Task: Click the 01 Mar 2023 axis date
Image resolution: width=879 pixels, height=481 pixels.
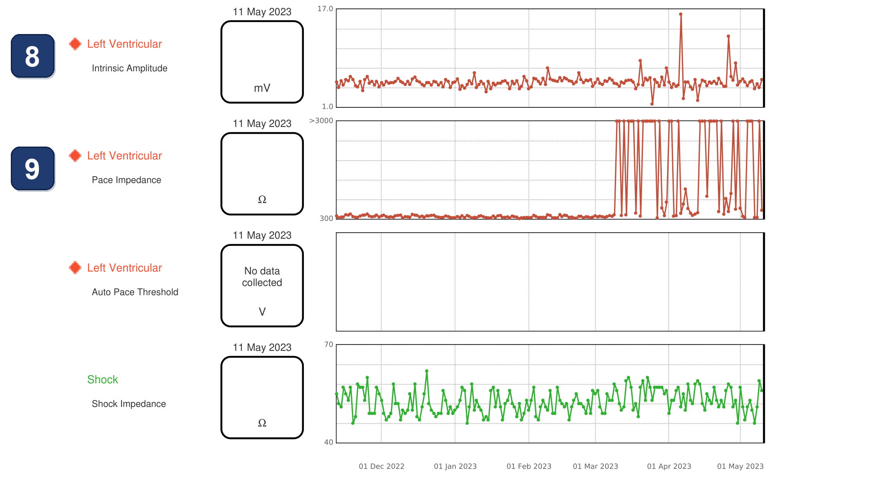Action: pos(596,466)
